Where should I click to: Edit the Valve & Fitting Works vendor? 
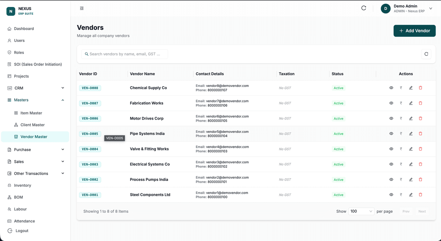pos(411,149)
